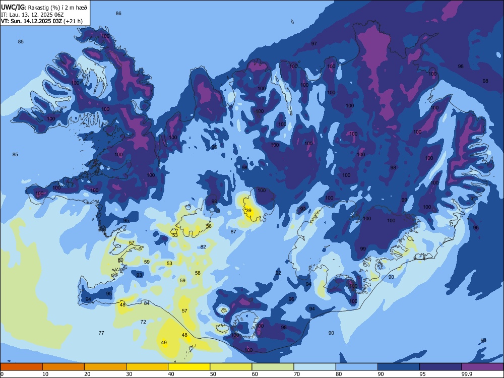Click the bright yellow 40–50 legend swatch
Image resolution: width=504 pixels, height=378 pixels.
[189, 367]
